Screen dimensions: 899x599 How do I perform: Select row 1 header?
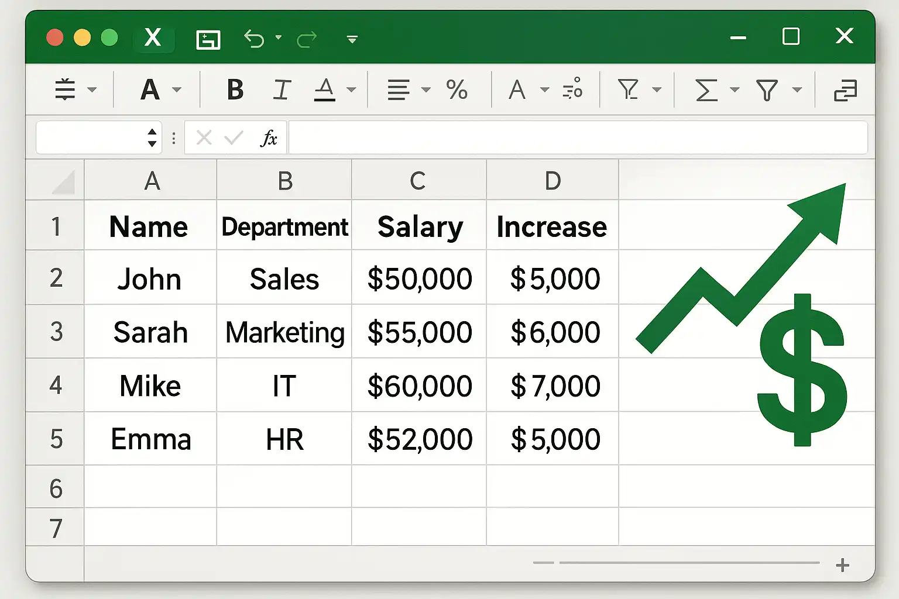[56, 226]
